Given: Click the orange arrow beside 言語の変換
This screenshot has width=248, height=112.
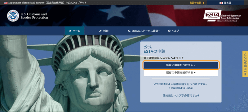Looking at the screenshot, I should (x=204, y=3).
